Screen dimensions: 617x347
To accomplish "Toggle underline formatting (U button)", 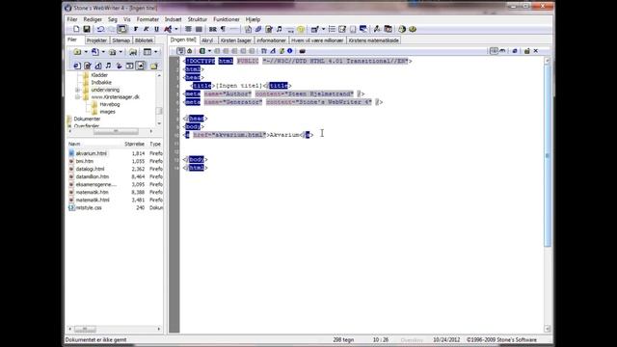I will 156,29.
